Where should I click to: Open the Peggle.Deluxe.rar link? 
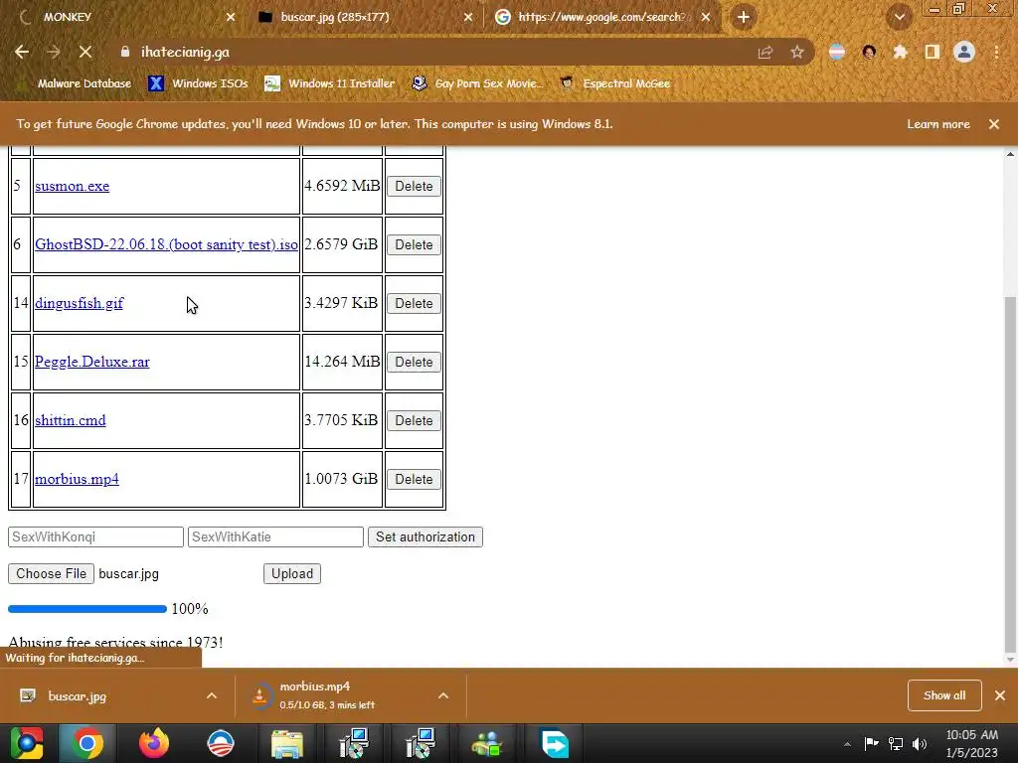point(92,362)
